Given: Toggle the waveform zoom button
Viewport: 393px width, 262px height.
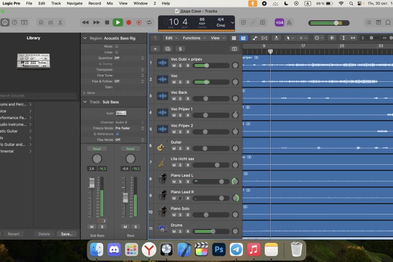Looking at the screenshot, I should tap(332, 38).
